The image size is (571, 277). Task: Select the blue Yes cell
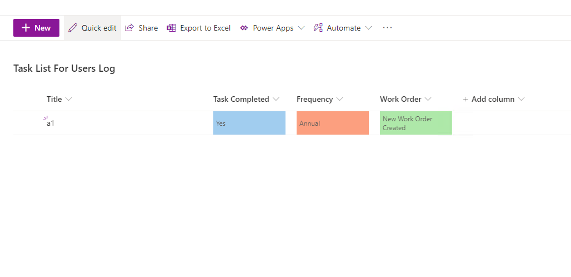point(249,123)
